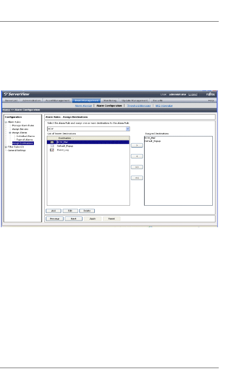Click the Apply button
The width and height of the screenshot is (239, 378).
93,219
